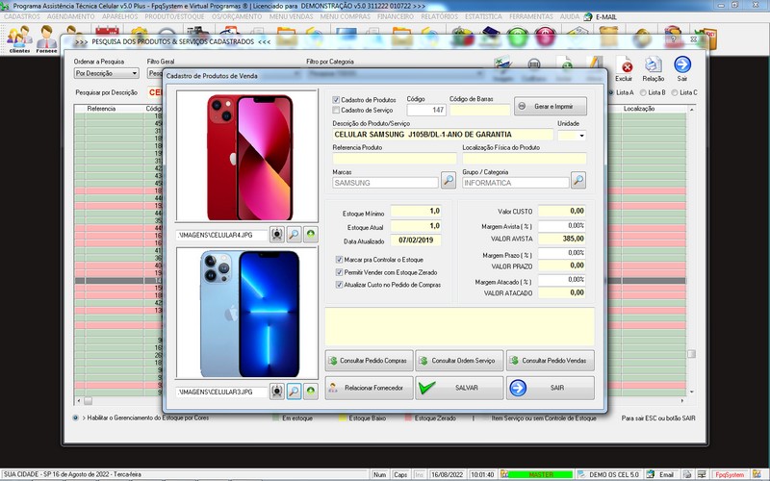Click Consultar Pedido Vendas button

click(x=551, y=360)
